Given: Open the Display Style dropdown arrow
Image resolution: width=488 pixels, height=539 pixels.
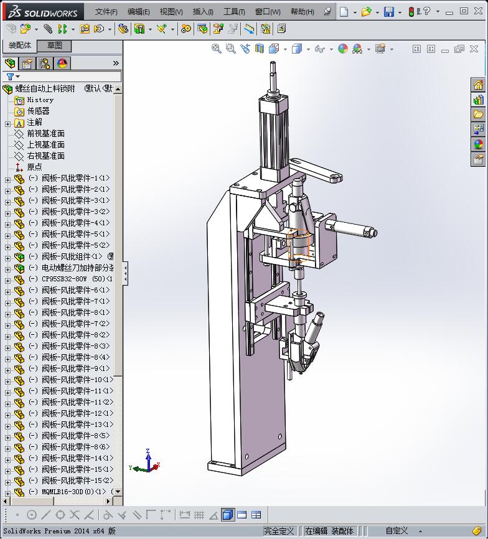Looking at the screenshot, I should [x=308, y=50].
